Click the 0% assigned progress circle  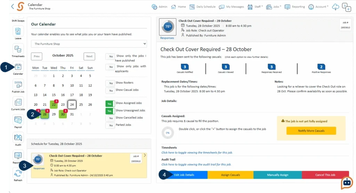[x=168, y=133]
